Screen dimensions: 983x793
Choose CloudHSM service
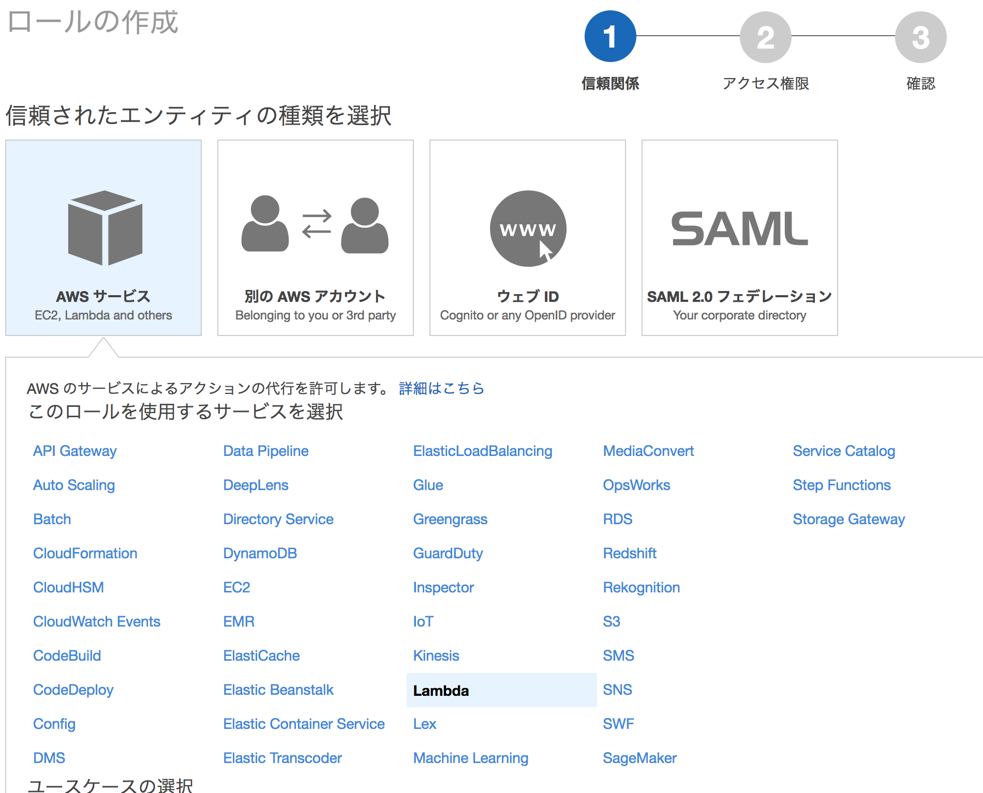click(68, 587)
